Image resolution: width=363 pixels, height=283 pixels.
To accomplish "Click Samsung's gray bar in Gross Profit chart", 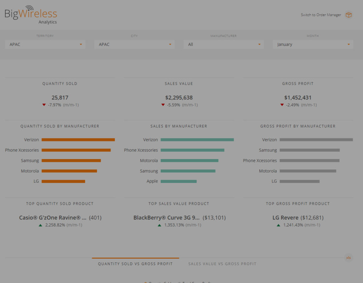I will click(310, 150).
